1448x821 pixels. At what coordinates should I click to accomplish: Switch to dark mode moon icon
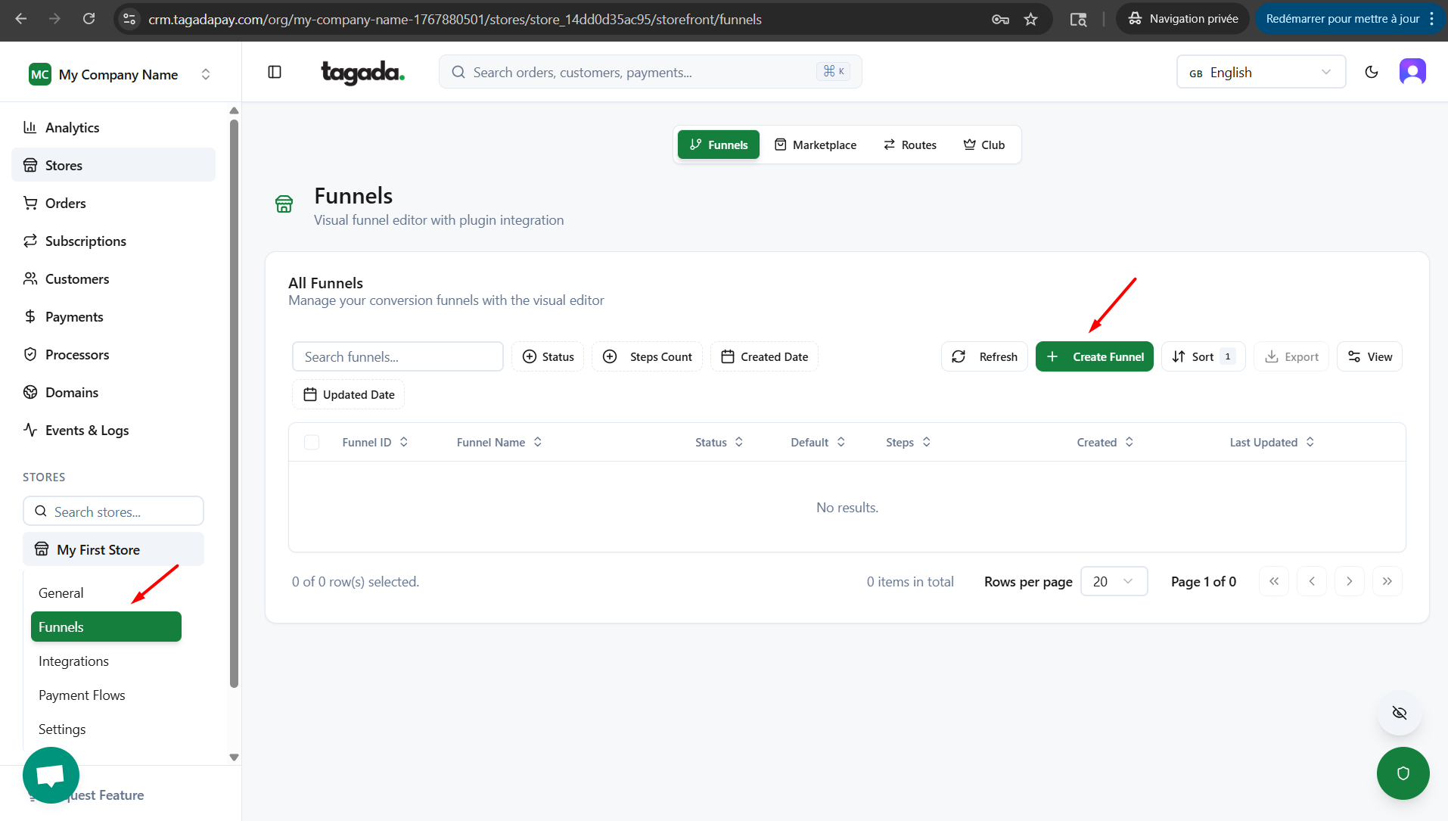tap(1371, 72)
